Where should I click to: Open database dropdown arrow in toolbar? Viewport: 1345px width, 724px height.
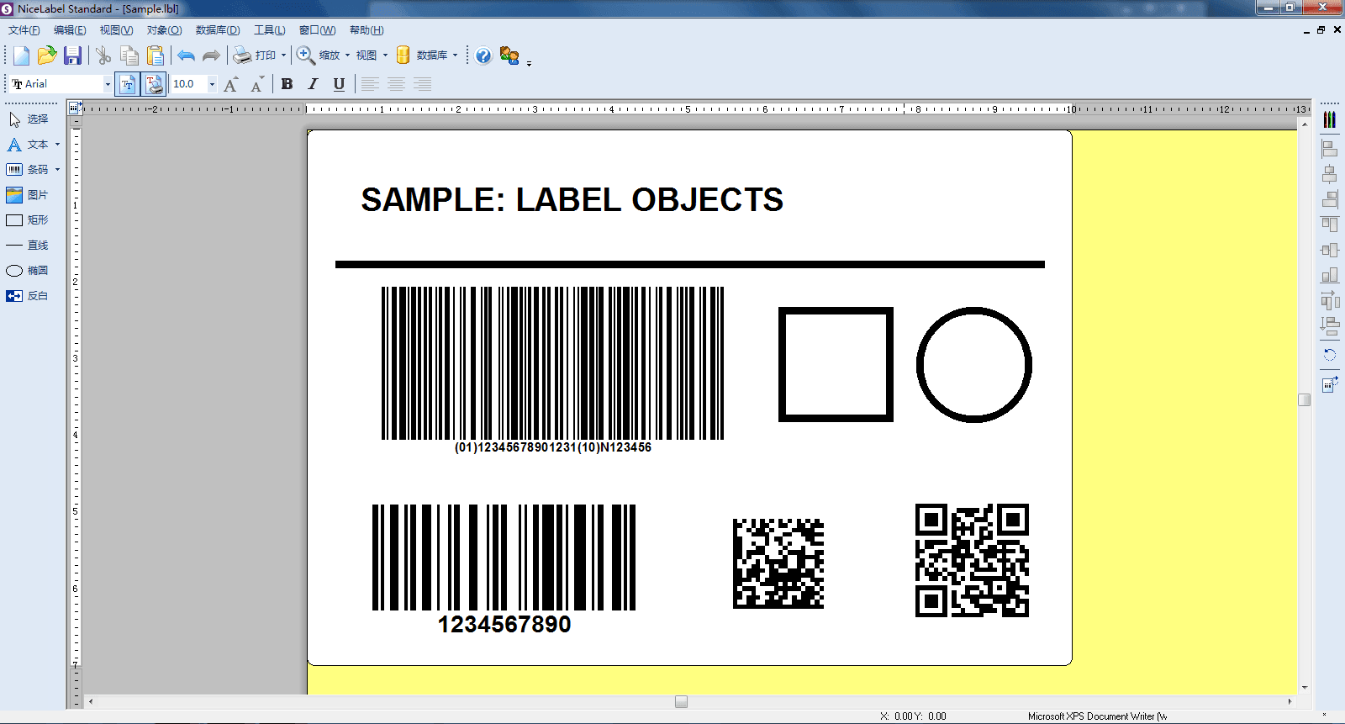click(x=455, y=55)
